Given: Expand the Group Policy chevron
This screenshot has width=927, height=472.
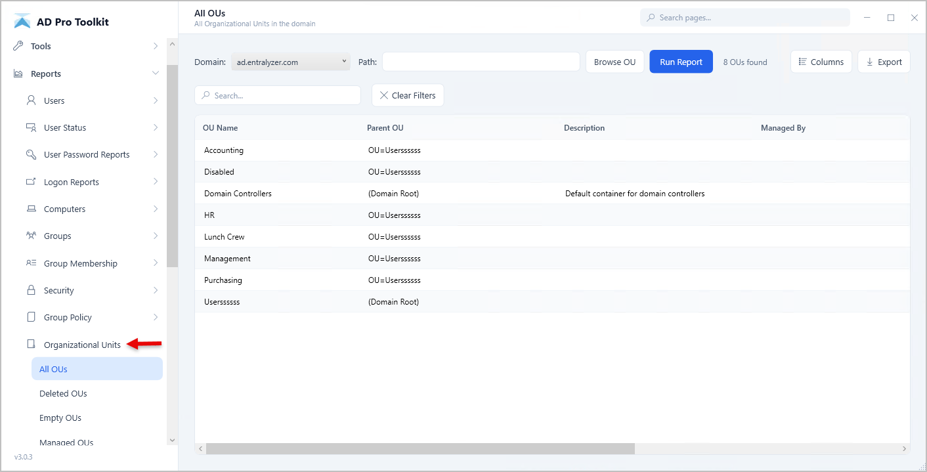Looking at the screenshot, I should pyautogui.click(x=156, y=317).
